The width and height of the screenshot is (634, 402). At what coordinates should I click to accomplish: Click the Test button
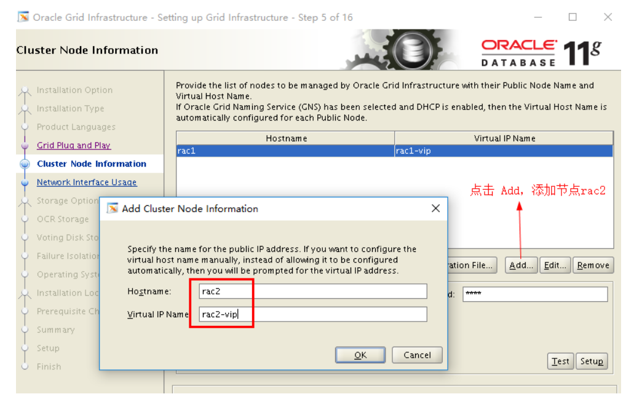560,361
